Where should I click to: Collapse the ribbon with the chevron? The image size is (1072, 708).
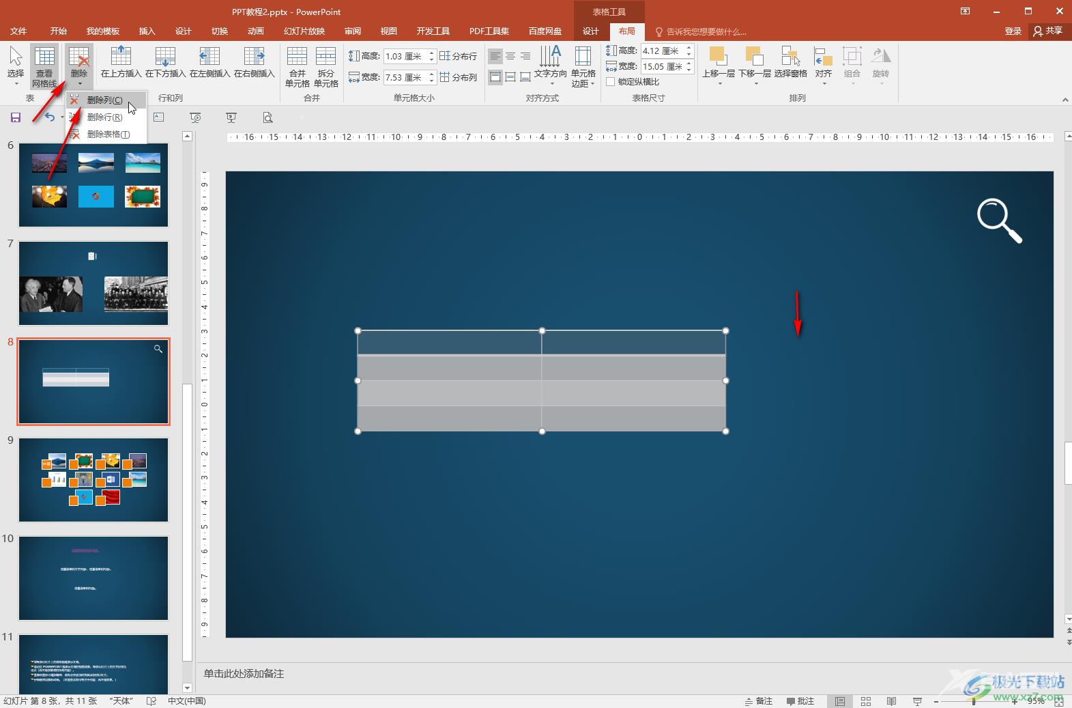pos(1065,100)
